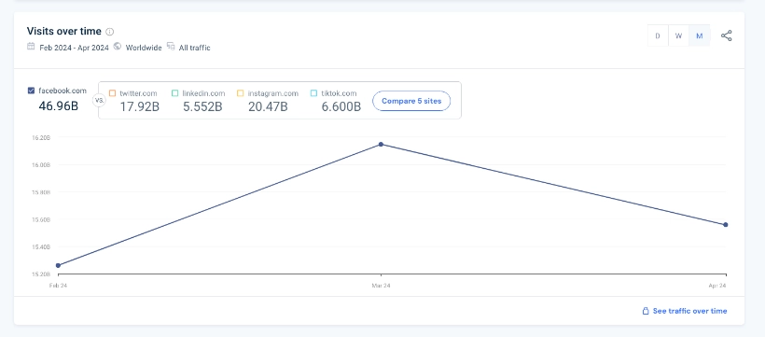The width and height of the screenshot is (765, 337).
Task: Click the Mar 24 peak data point
Action: click(381, 144)
